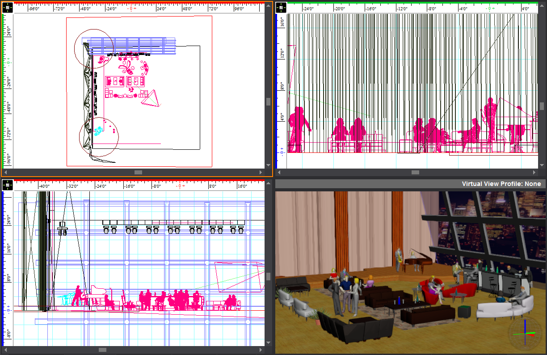
Task: Click top-right viewport horizontal scrollbar left arrow
Action: pos(280,172)
